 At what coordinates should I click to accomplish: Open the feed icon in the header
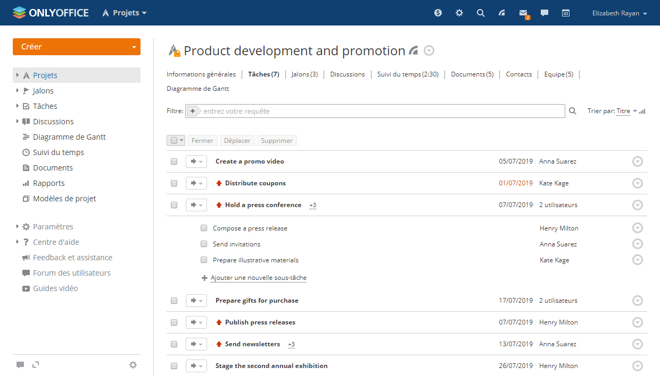[x=502, y=13]
